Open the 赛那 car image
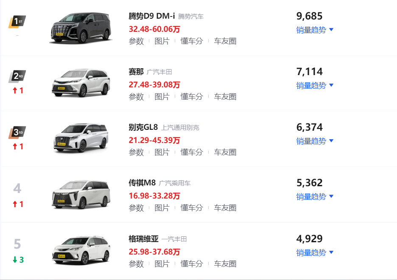 (x=81, y=84)
